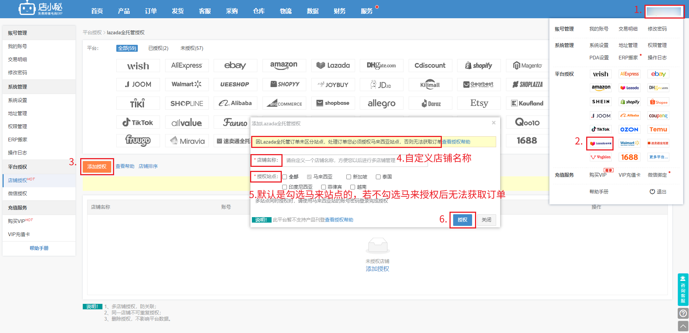The width and height of the screenshot is (689, 333).
Task: Select the 全部(59) filter tab
Action: pyautogui.click(x=127, y=48)
